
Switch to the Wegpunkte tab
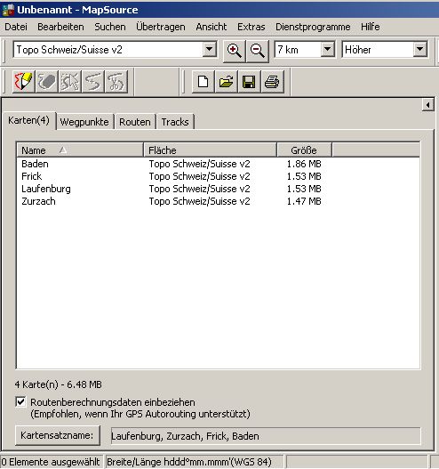pos(84,122)
